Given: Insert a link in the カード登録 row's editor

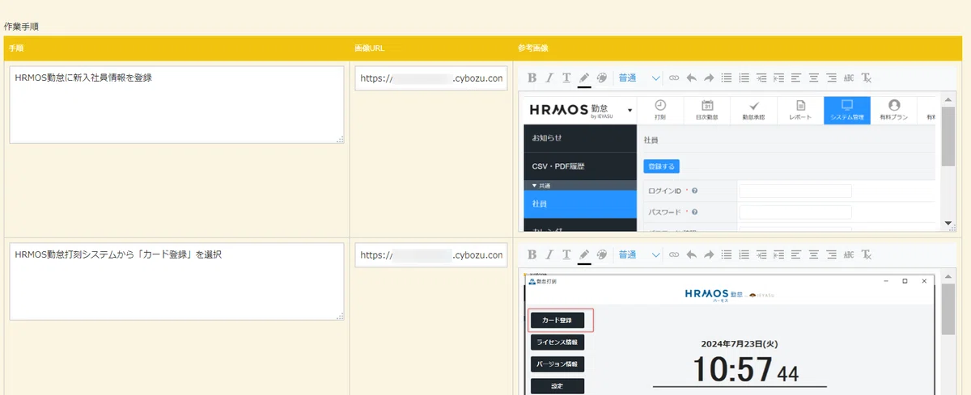Looking at the screenshot, I should pos(674,254).
